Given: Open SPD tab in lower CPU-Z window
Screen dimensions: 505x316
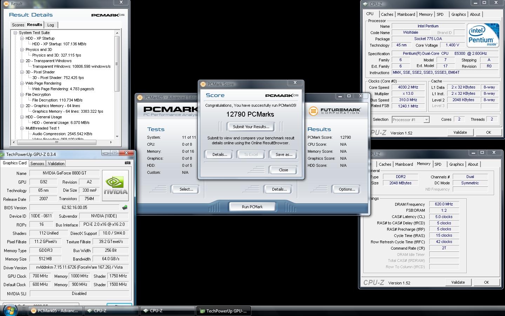Looking at the screenshot, I should 438,164.
